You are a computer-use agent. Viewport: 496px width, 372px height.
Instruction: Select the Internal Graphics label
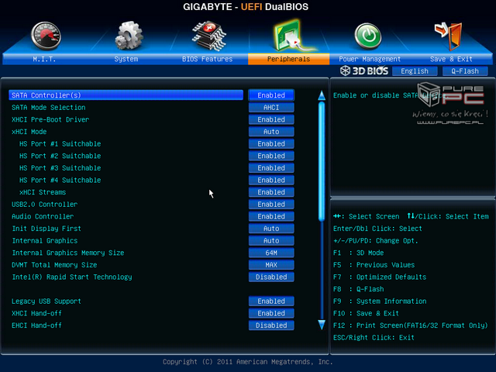(45, 241)
